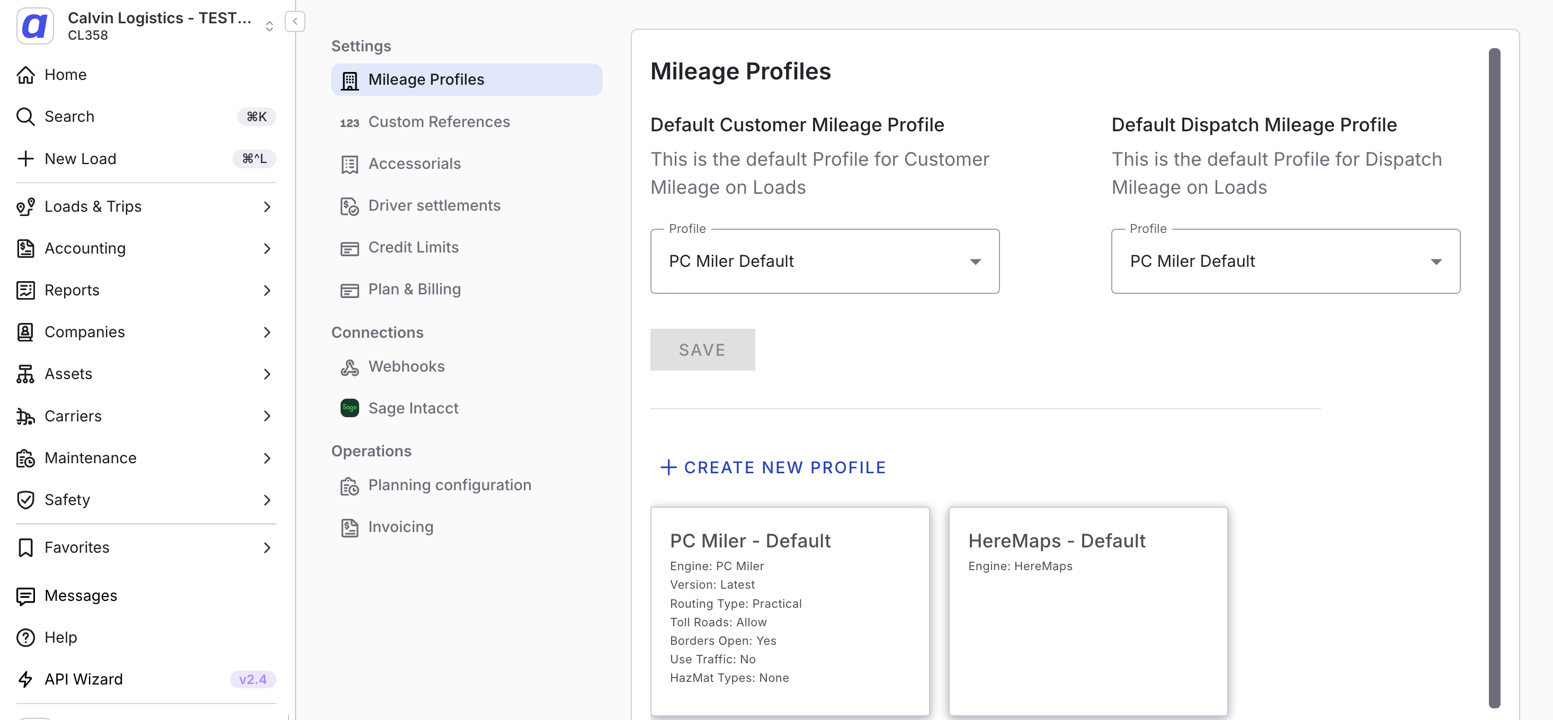
Task: Expand Loads & Trips chevron
Action: [x=267, y=206]
